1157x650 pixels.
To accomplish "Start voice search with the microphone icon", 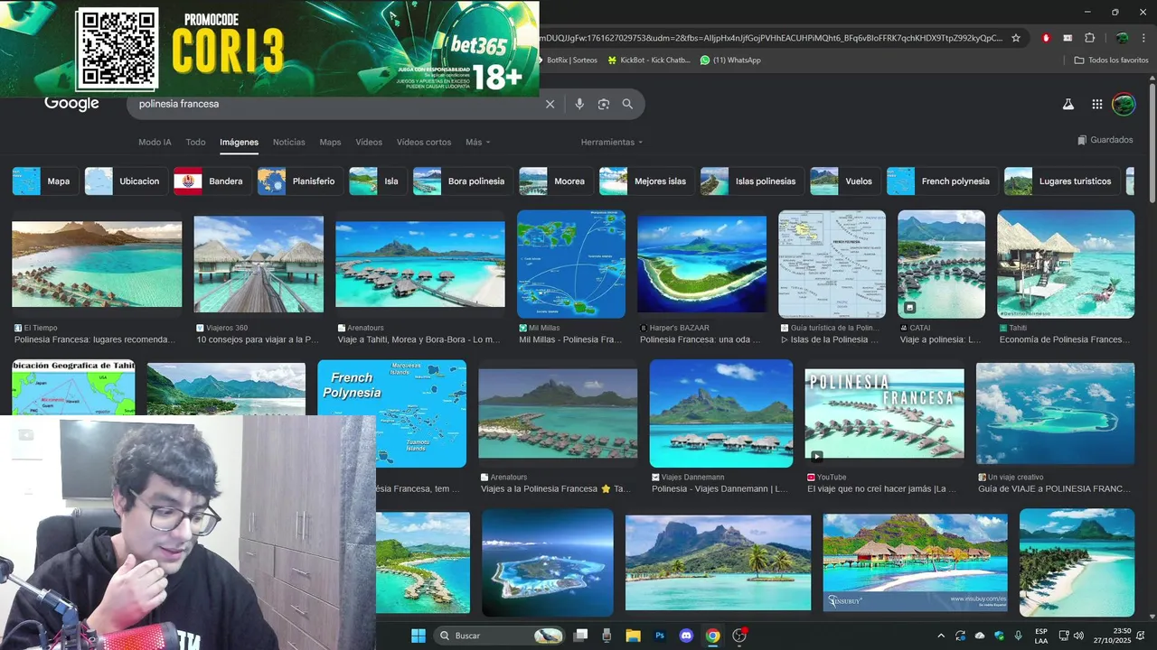I will click(x=579, y=104).
